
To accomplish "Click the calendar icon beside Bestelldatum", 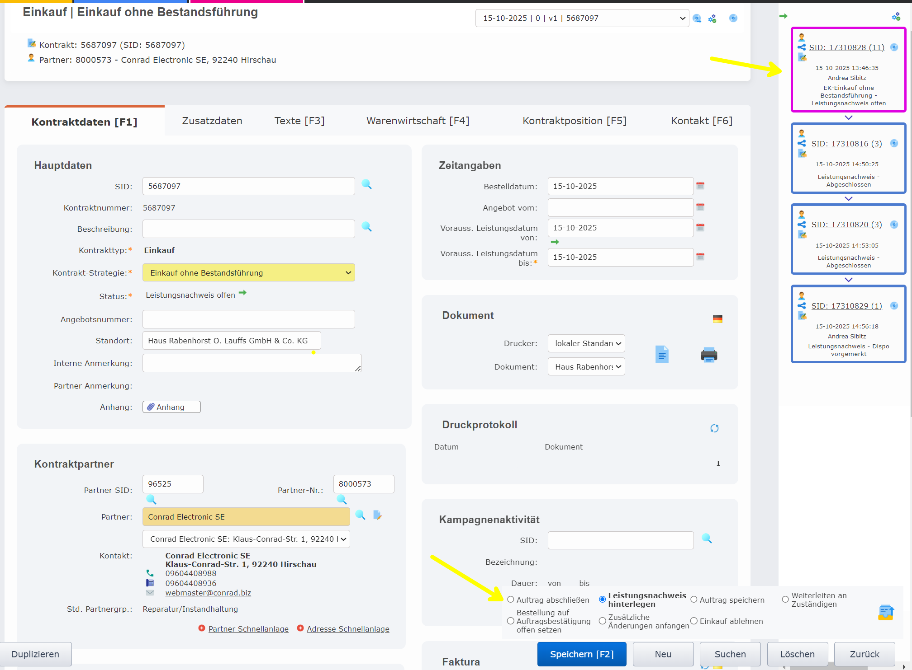I will (700, 186).
